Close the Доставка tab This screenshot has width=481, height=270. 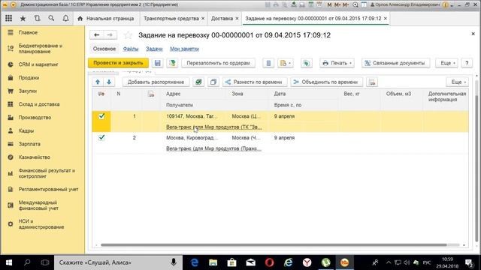[x=237, y=19]
